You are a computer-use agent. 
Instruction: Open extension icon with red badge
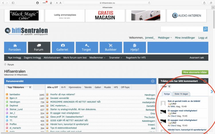[44, 3]
